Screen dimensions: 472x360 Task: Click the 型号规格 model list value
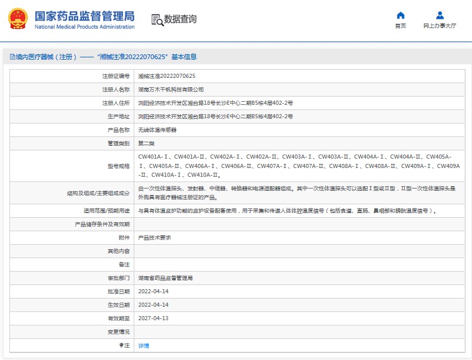(299, 166)
